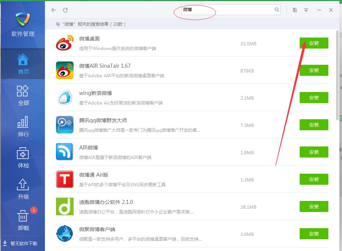The width and height of the screenshot is (342, 251).
Task: Select the 878KB size text
Action: tap(247, 71)
